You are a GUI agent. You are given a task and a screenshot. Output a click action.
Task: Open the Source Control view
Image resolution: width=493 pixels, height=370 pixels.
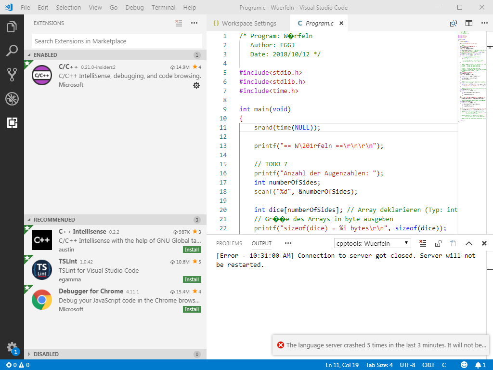12,75
